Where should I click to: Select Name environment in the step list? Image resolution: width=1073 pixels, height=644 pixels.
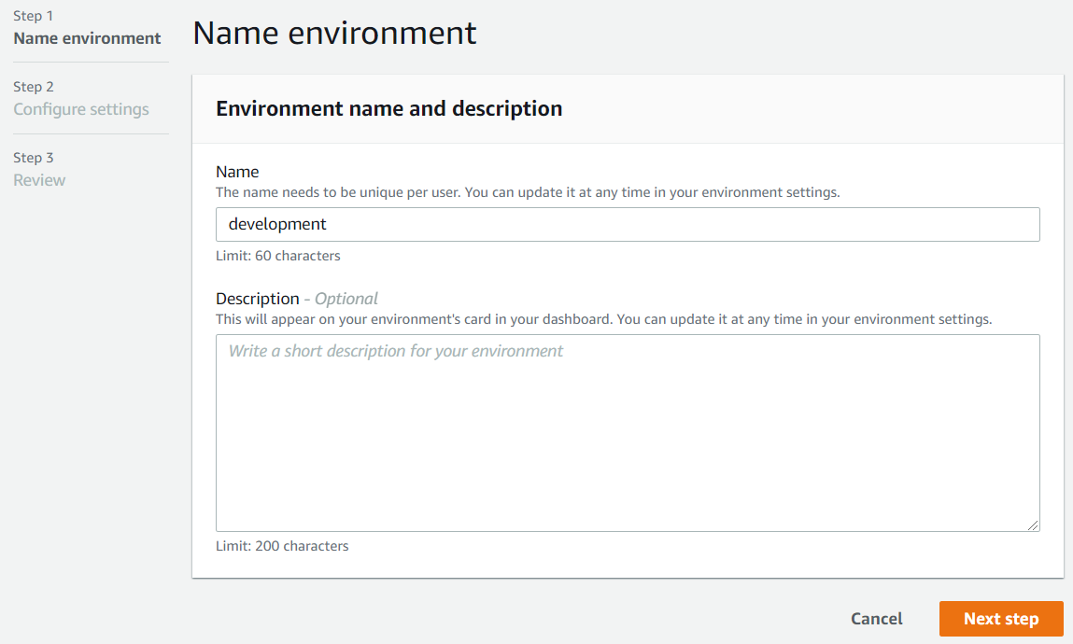87,38
